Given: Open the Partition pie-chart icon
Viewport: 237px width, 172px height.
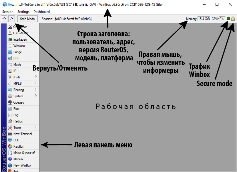Looking at the screenshot, I should coord(10,147).
